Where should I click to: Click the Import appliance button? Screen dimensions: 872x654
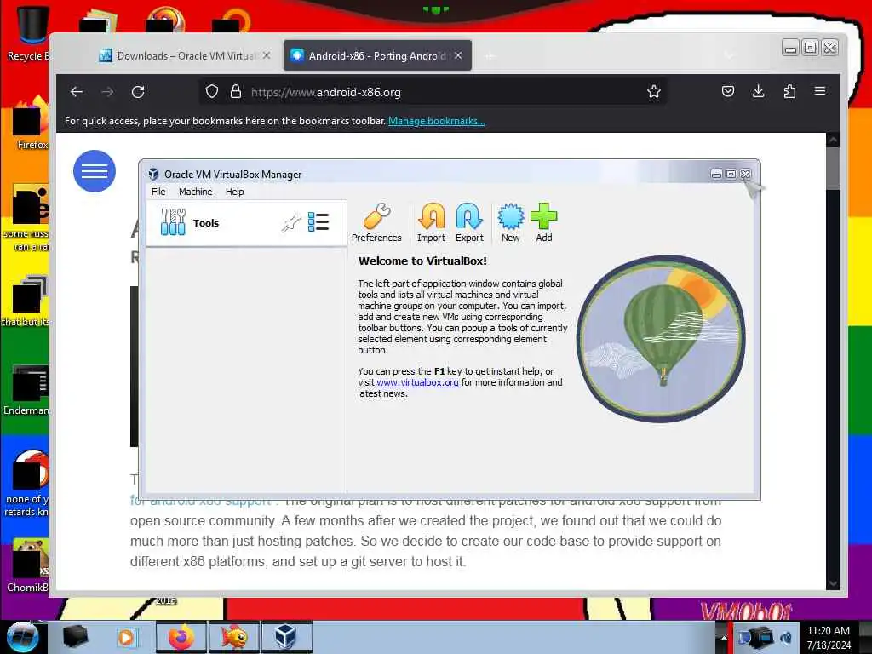[x=431, y=222]
